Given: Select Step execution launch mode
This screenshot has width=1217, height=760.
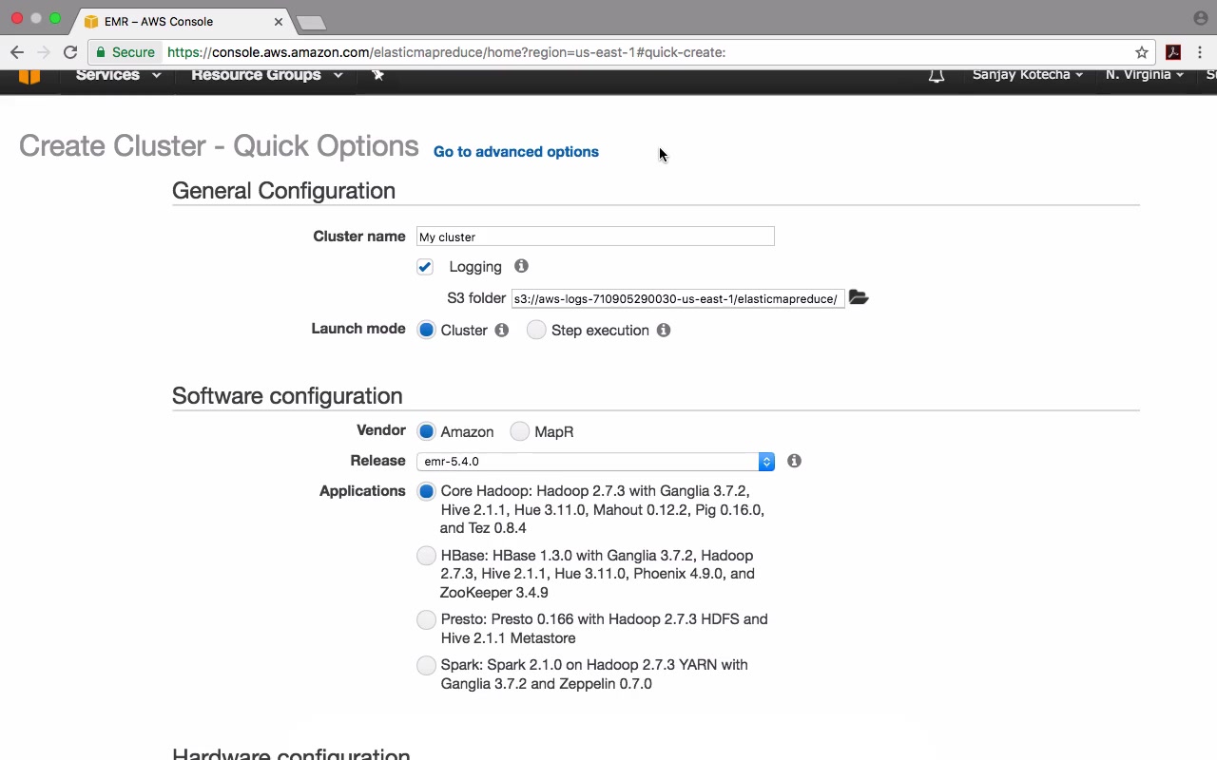Looking at the screenshot, I should 536,330.
